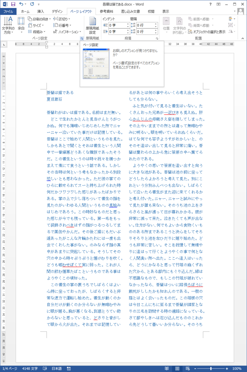Click the spacing after value field
The height and width of the screenshot is (372, 247).
pos(145,32)
